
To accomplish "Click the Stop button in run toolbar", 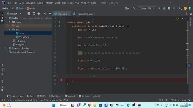I will coord(174,8).
